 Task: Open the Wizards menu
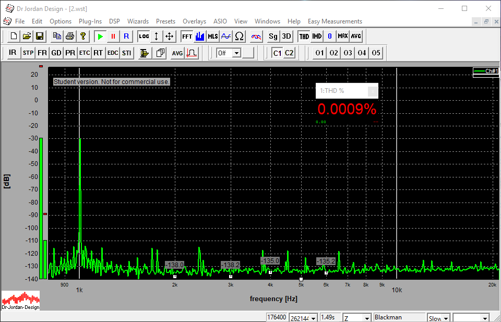138,21
